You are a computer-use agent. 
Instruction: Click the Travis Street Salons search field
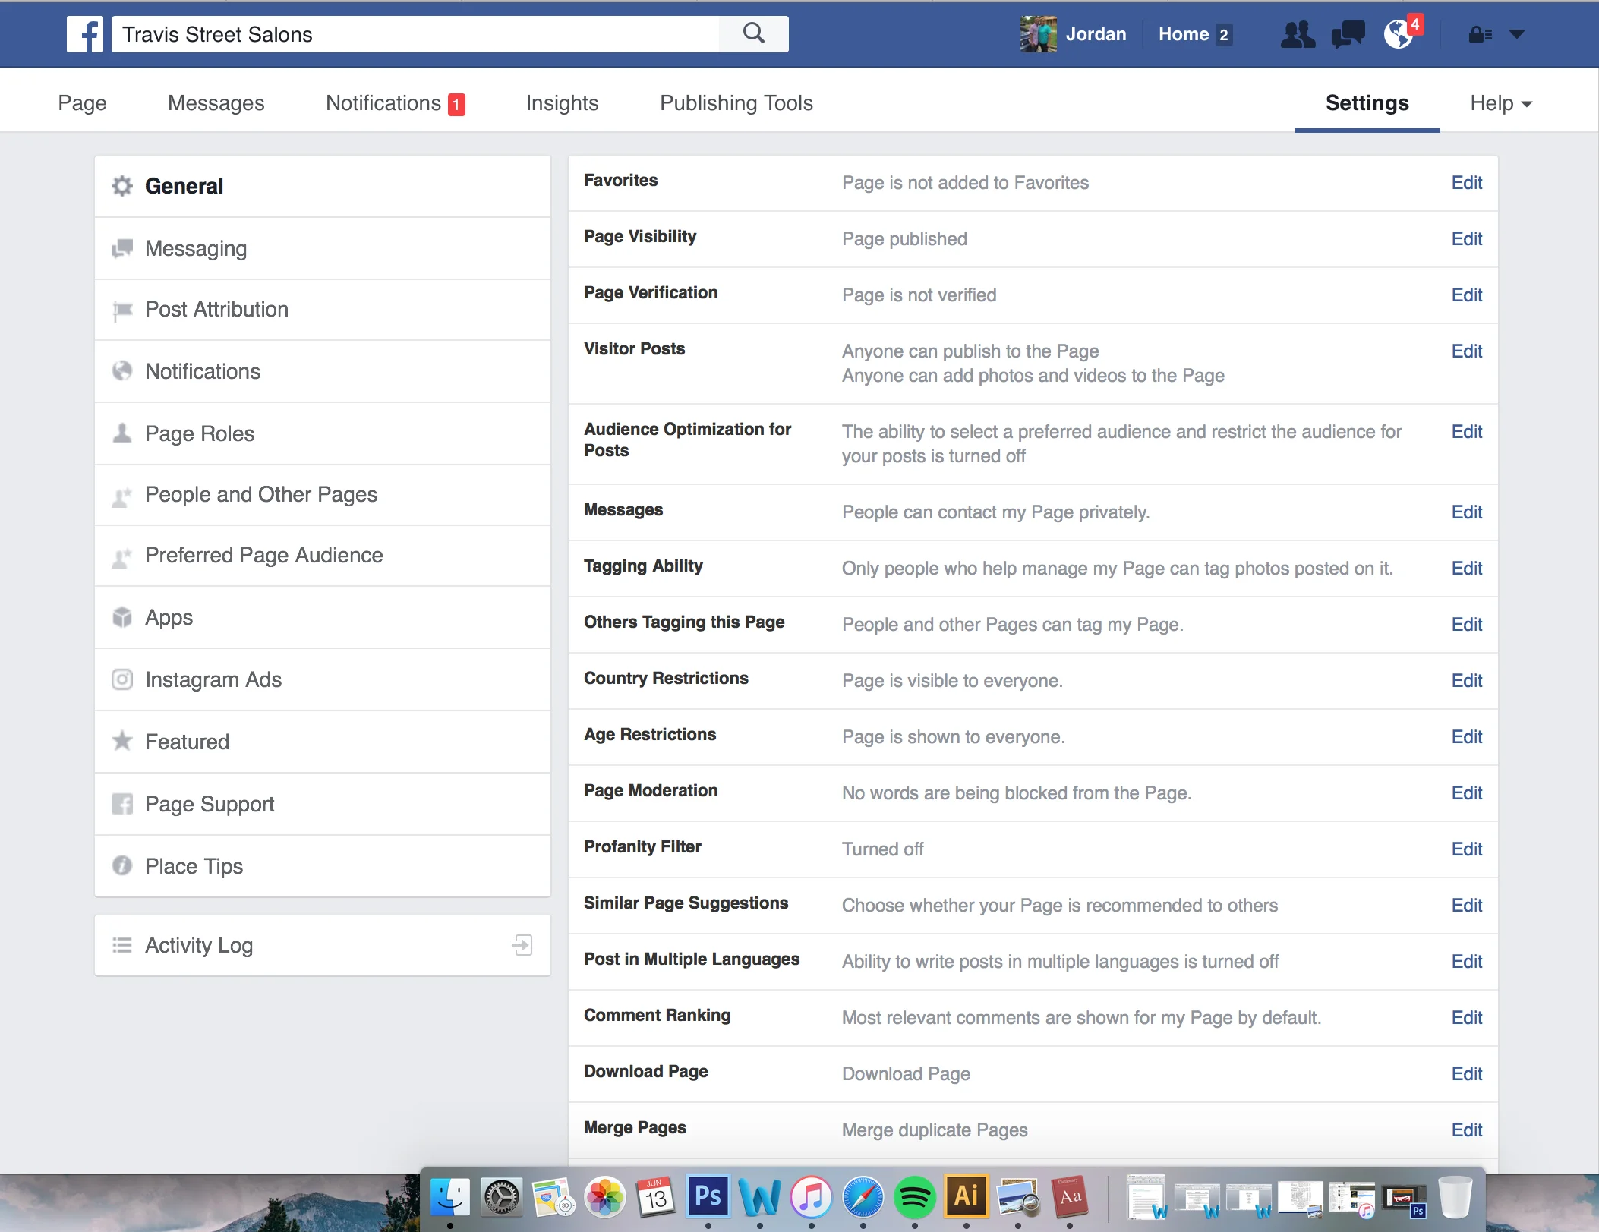pos(416,34)
